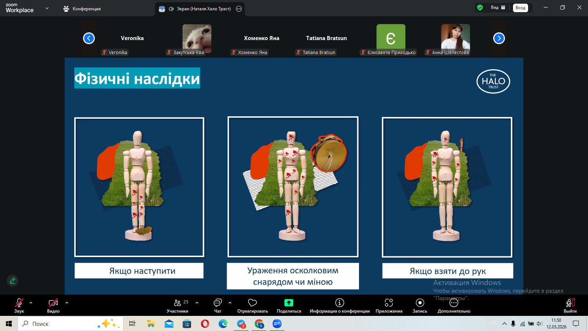Expand audio options arrow beside Звук
The width and height of the screenshot is (588, 331).
tap(31, 303)
